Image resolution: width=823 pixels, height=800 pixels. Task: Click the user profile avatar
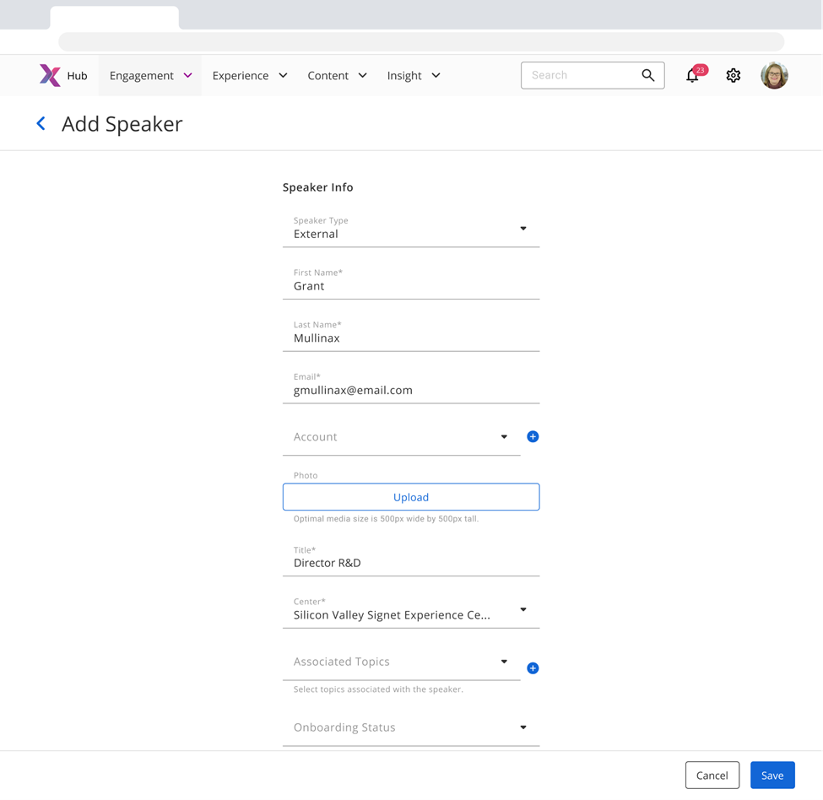[x=773, y=76]
